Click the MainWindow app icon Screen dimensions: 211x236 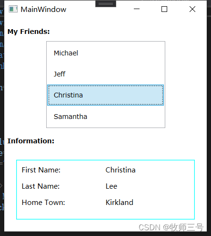pyautogui.click(x=13, y=9)
